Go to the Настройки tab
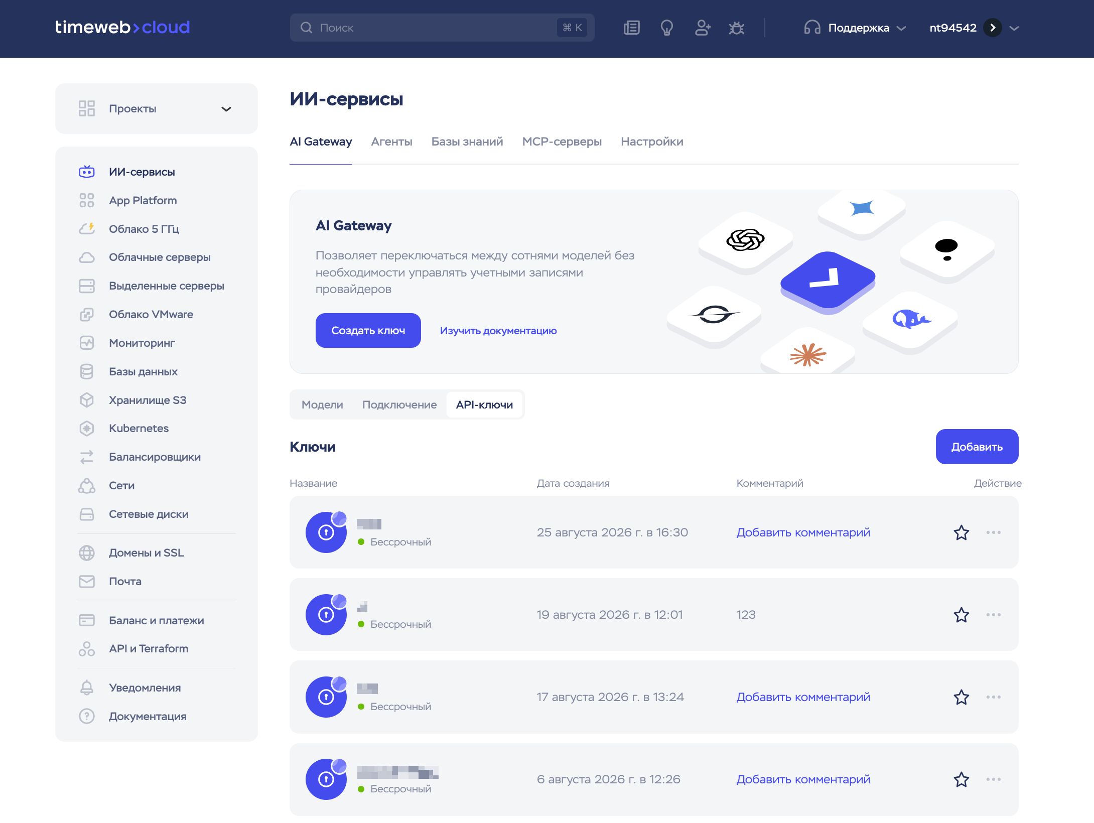1094x823 pixels. pos(652,142)
